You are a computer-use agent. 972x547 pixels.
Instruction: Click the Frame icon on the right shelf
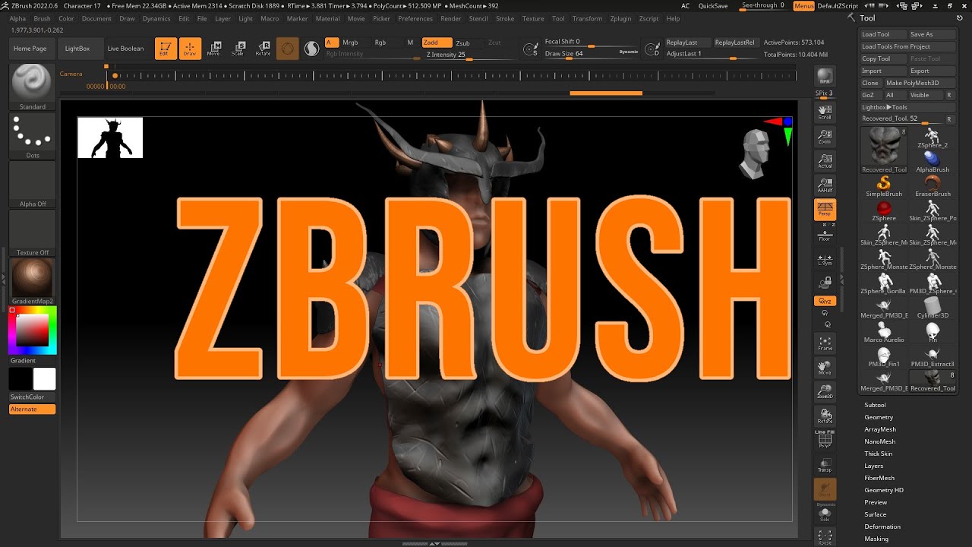pos(825,342)
